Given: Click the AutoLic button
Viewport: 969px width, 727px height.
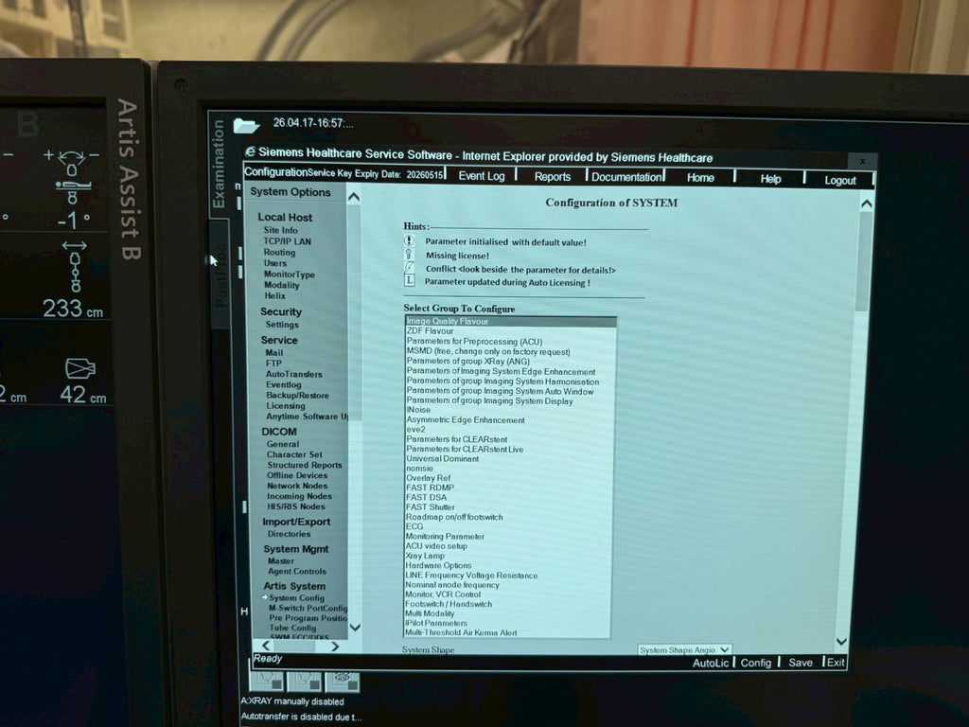Looking at the screenshot, I should 711,663.
